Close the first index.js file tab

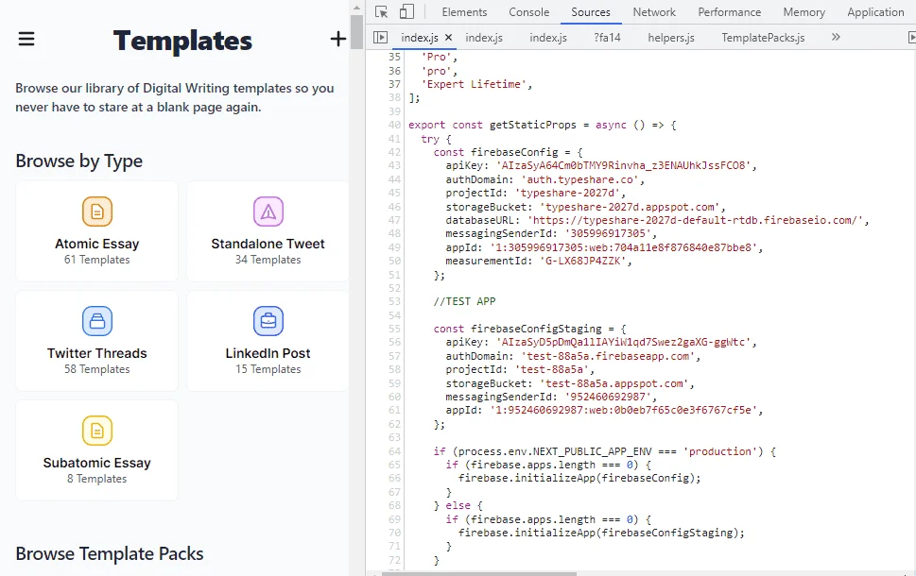coord(449,38)
